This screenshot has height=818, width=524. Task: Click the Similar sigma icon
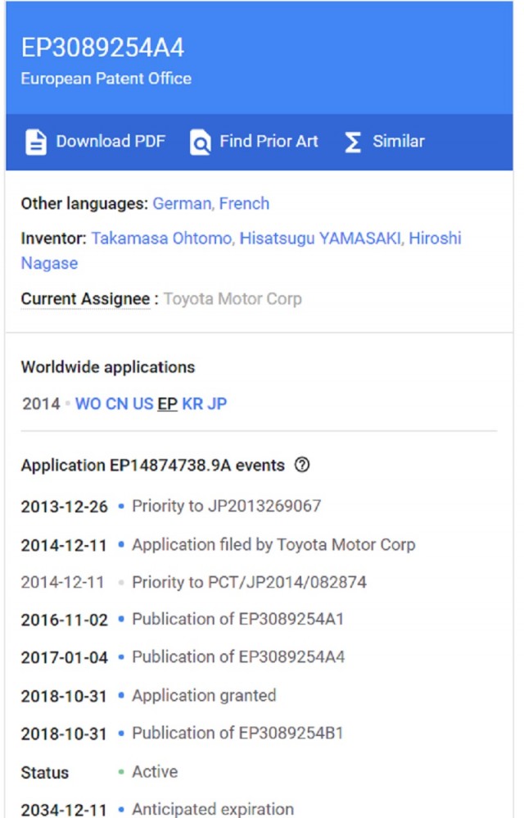coord(353,142)
